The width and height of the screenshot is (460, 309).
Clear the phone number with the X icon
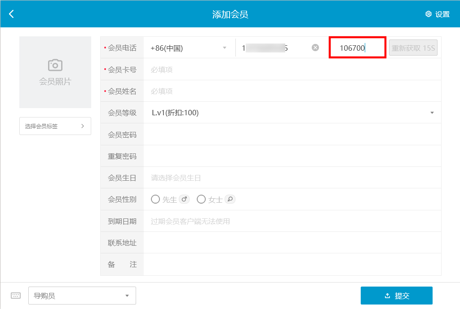tap(315, 48)
